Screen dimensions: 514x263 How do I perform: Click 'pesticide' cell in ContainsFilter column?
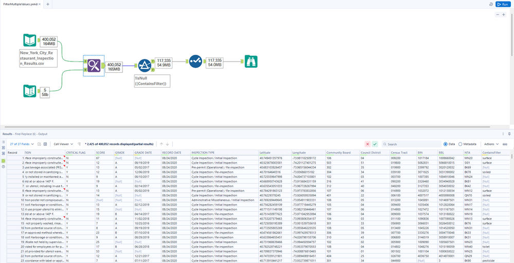pos(495,261)
